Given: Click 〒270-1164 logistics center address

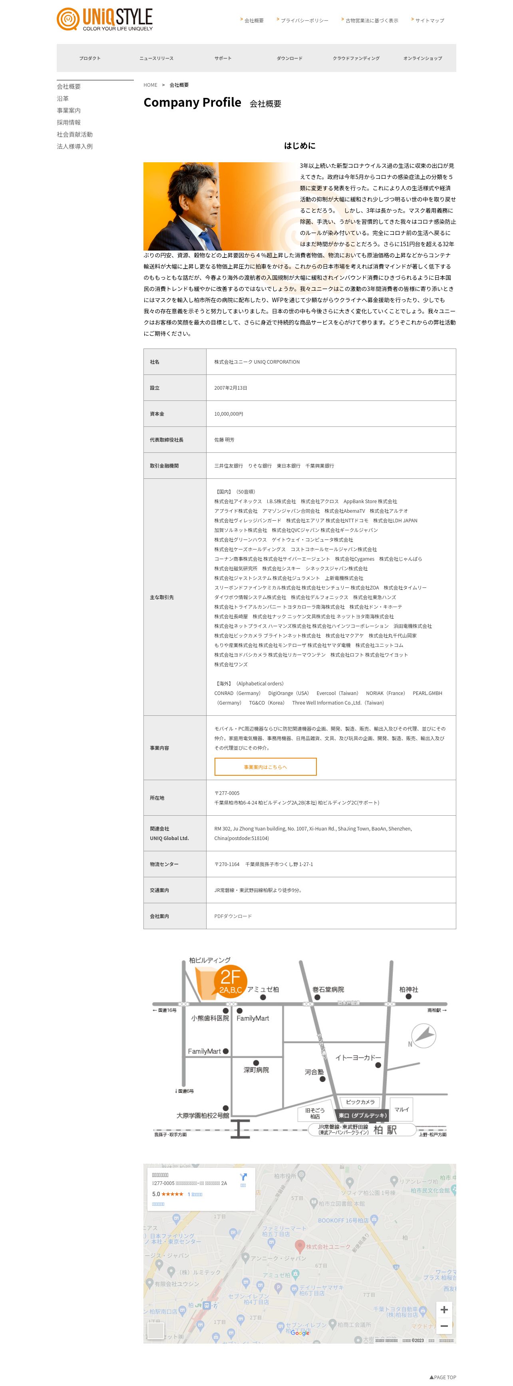Looking at the screenshot, I should click(263, 864).
